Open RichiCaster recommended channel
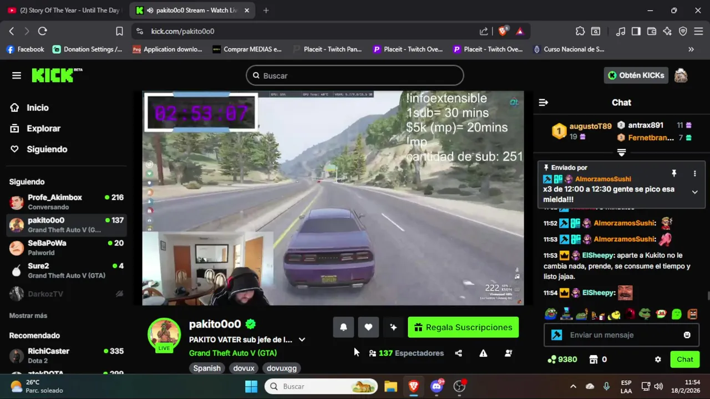710x399 pixels. coord(67,355)
